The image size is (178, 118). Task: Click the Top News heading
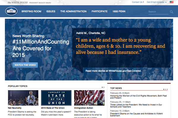(116, 88)
